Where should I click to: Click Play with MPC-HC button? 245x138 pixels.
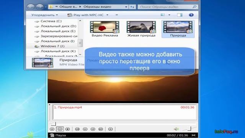(85, 15)
